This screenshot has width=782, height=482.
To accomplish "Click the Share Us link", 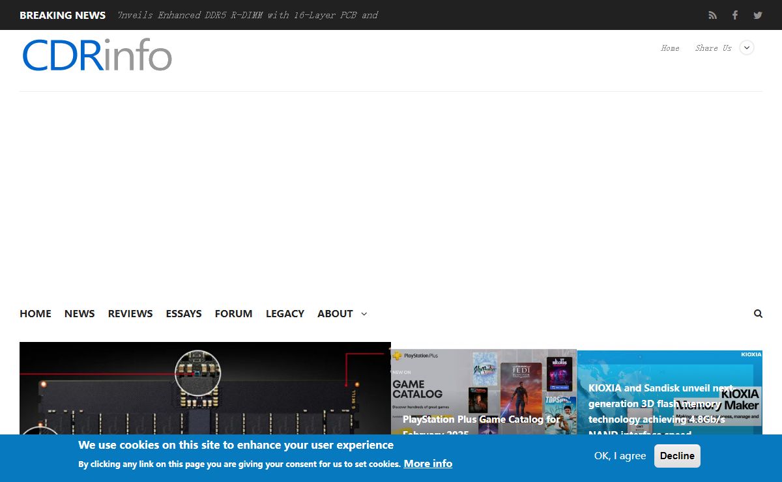I will pos(713,48).
